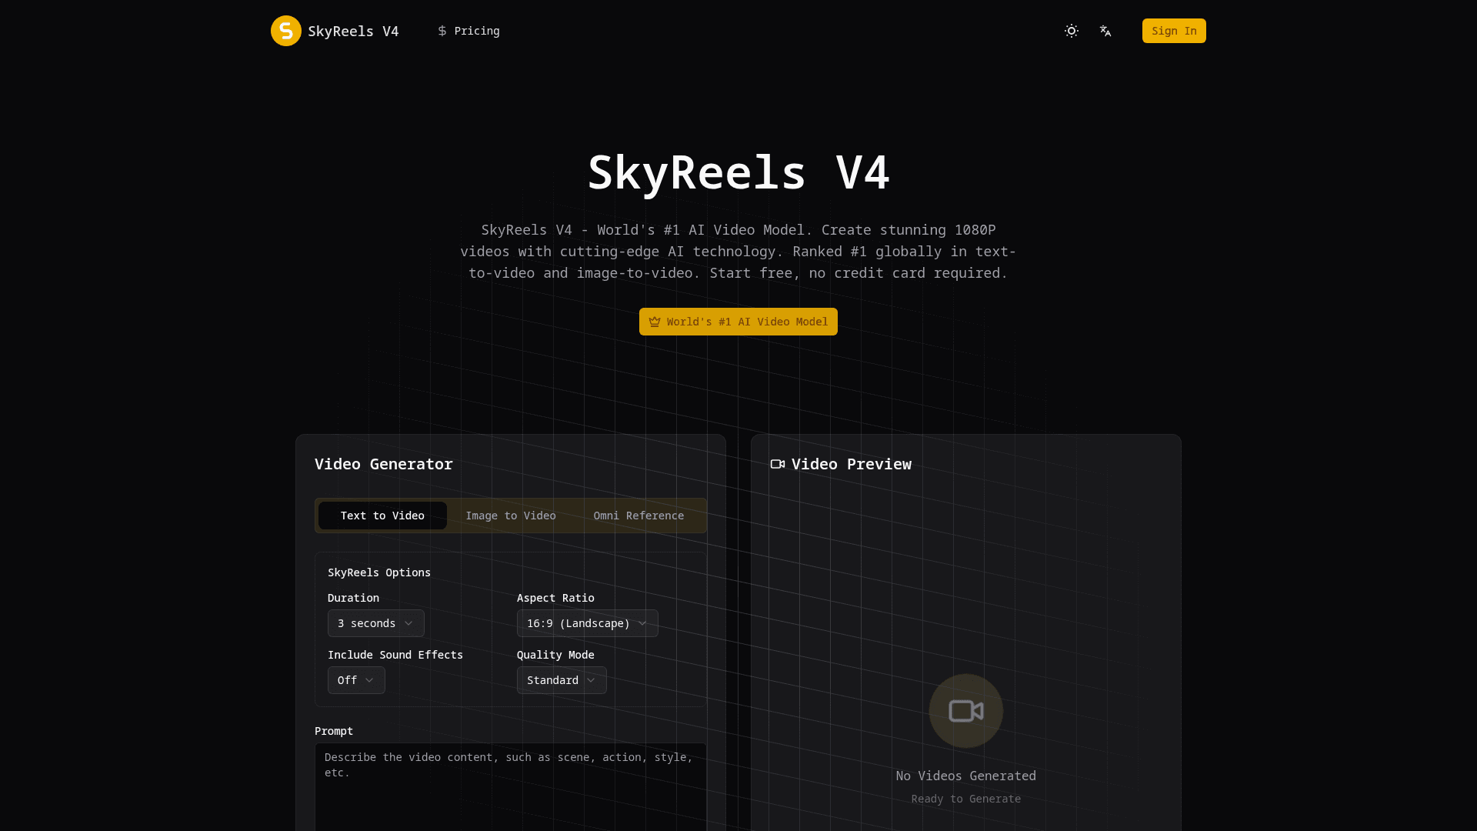Screen dimensions: 1477x831
Task: Switch Quality Mode away from Standard
Action: pyautogui.click(x=561, y=680)
